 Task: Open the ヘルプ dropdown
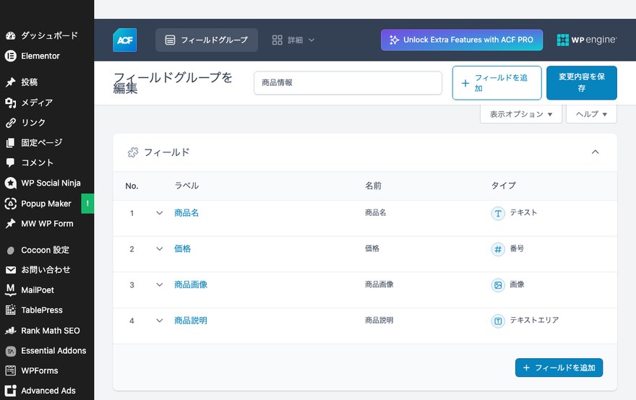[591, 114]
